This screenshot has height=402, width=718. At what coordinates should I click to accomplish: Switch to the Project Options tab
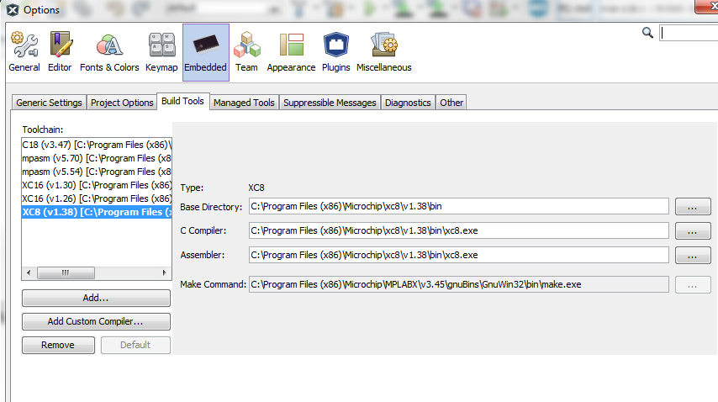[x=122, y=103]
